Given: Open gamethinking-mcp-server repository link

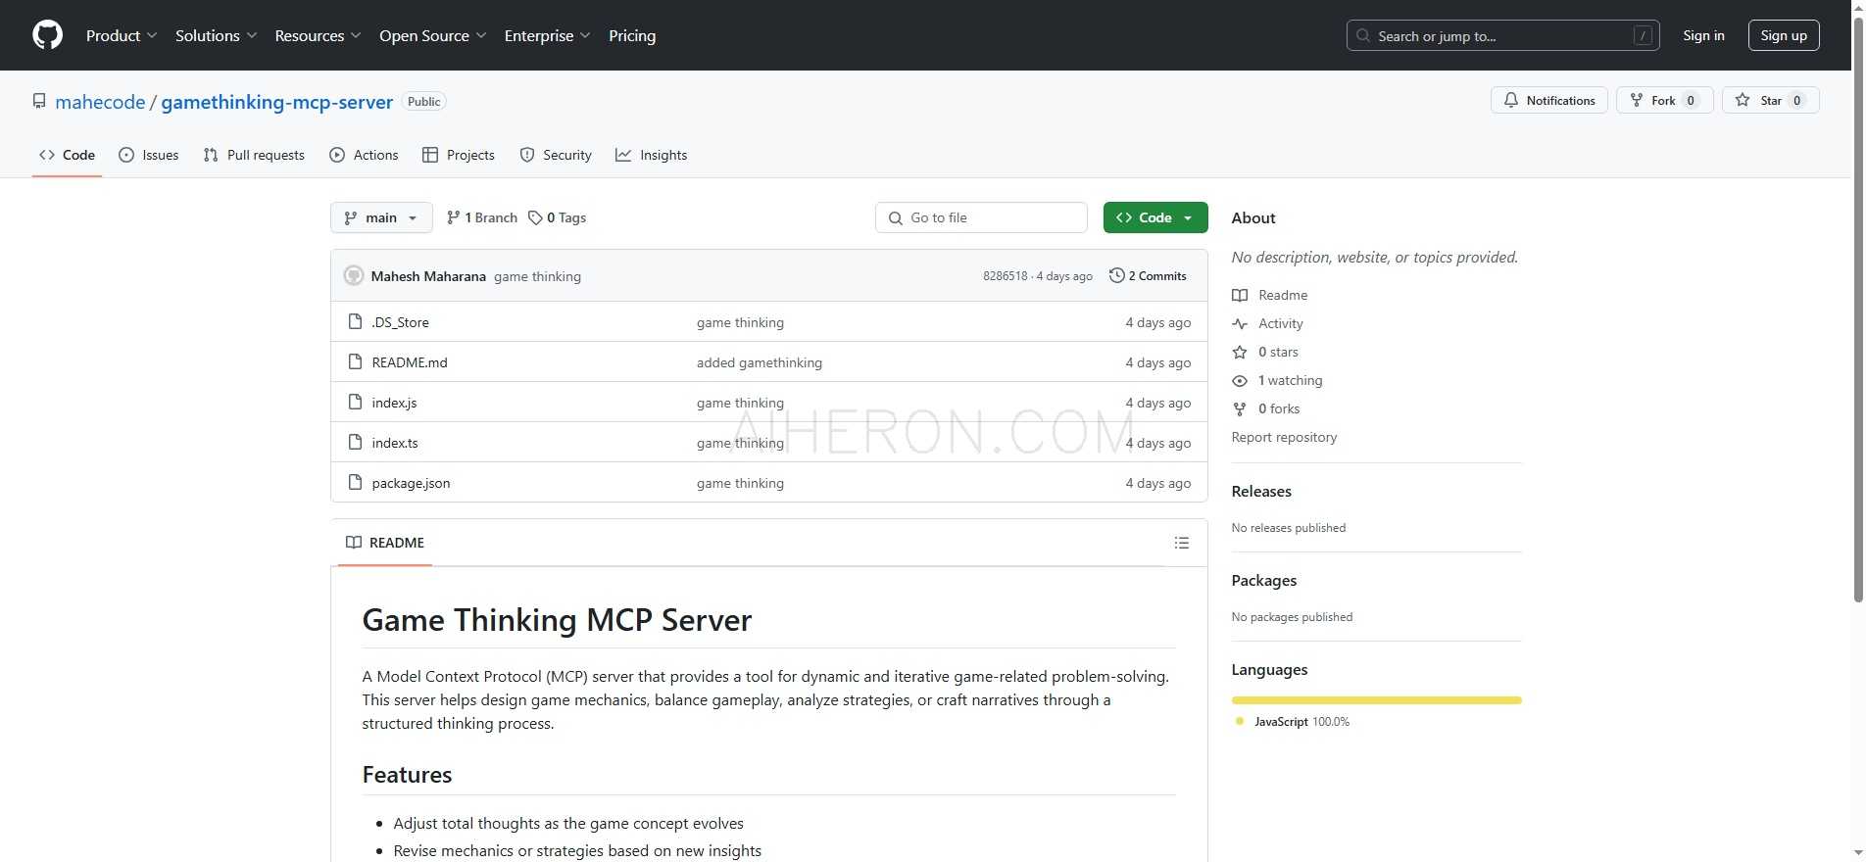Looking at the screenshot, I should (x=277, y=102).
